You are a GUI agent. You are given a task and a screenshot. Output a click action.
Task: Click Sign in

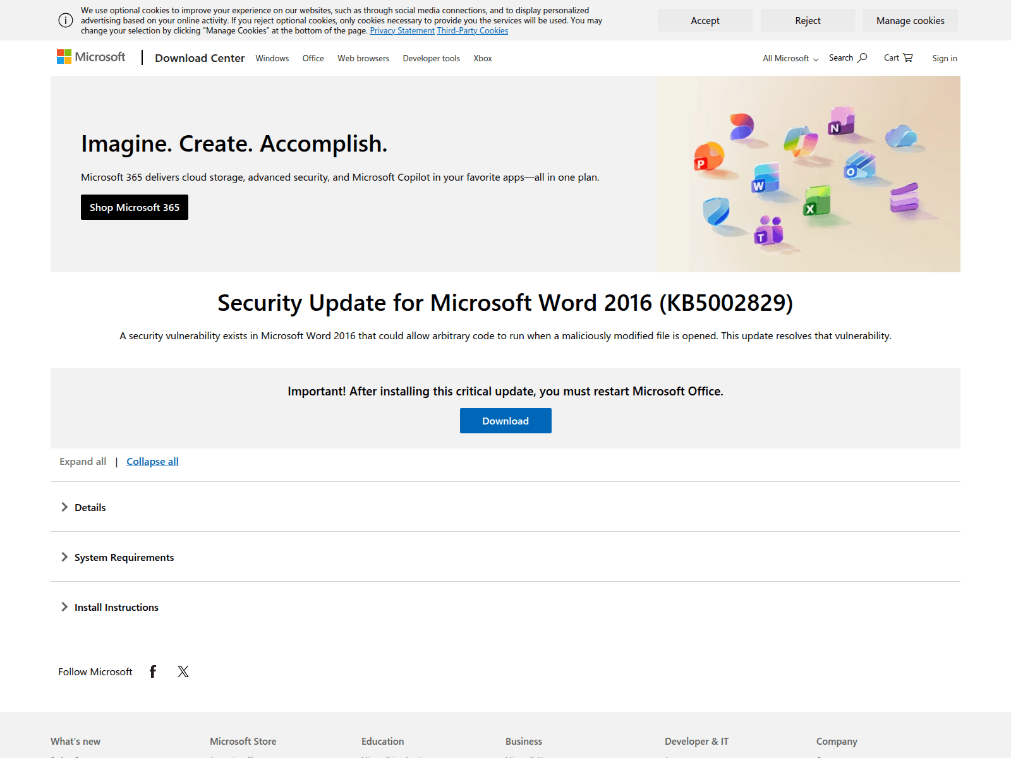pyautogui.click(x=945, y=58)
